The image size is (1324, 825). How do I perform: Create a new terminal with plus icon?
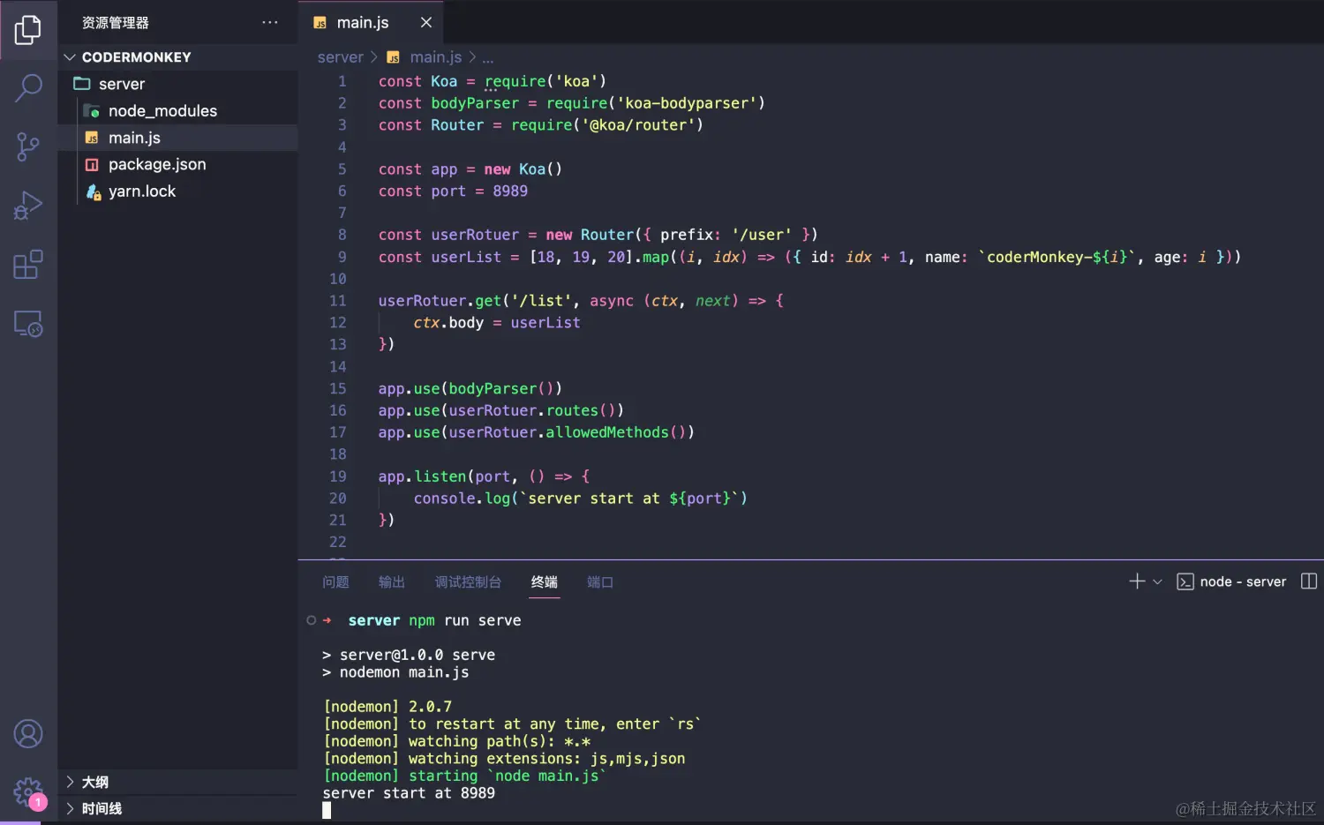[x=1137, y=581]
